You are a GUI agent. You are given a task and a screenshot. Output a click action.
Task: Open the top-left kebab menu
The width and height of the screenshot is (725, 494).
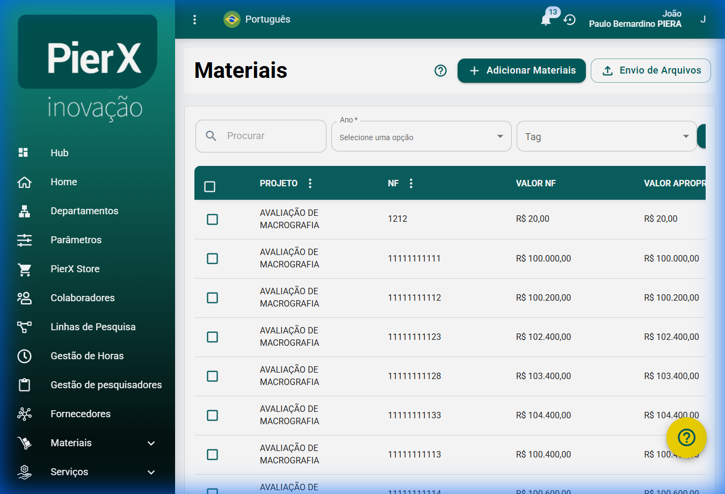pyautogui.click(x=194, y=19)
